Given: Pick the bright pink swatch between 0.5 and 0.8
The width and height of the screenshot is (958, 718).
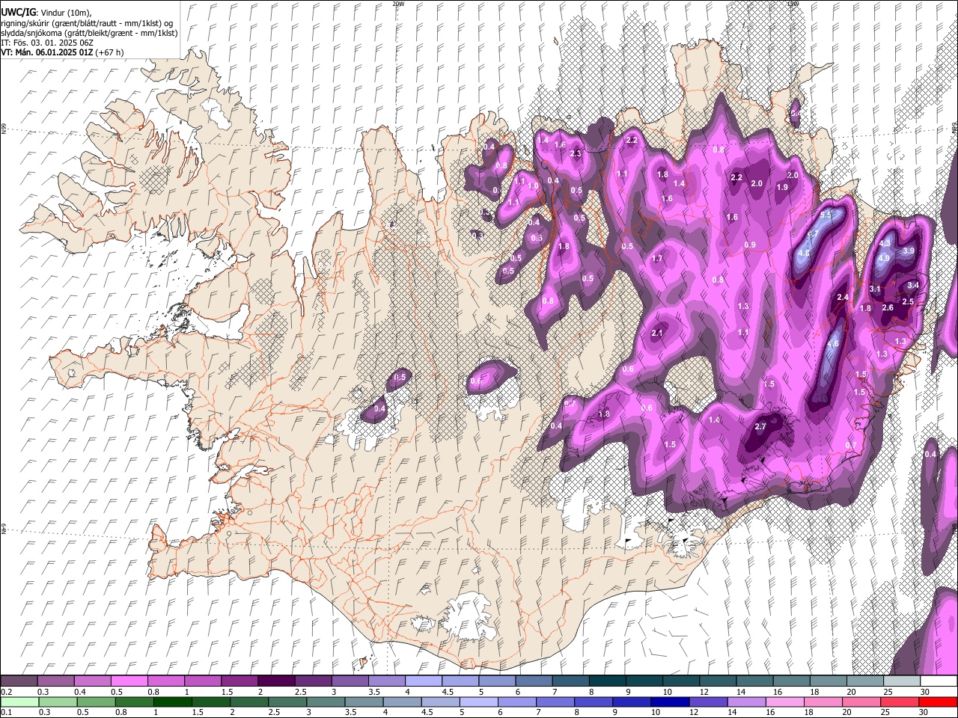Looking at the screenshot, I should [129, 681].
